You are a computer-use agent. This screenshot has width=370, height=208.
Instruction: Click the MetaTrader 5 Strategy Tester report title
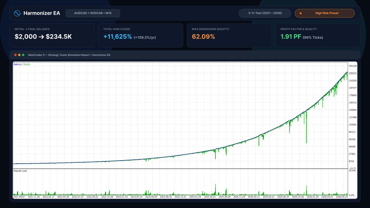(69, 55)
